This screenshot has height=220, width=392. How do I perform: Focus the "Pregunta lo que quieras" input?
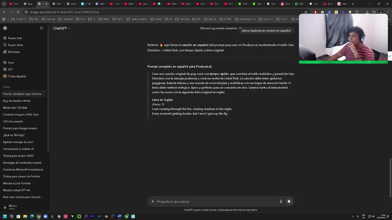216,201
